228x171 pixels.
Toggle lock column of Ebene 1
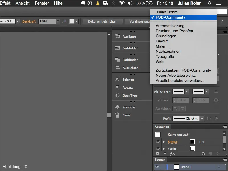(163, 167)
